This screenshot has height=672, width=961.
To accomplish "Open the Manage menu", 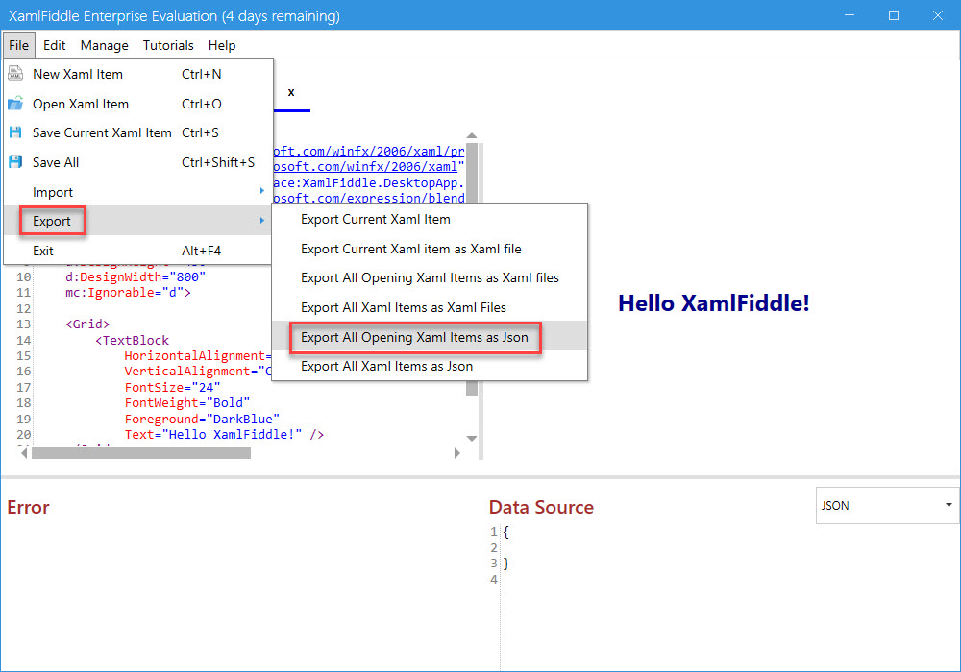I will pos(104,45).
